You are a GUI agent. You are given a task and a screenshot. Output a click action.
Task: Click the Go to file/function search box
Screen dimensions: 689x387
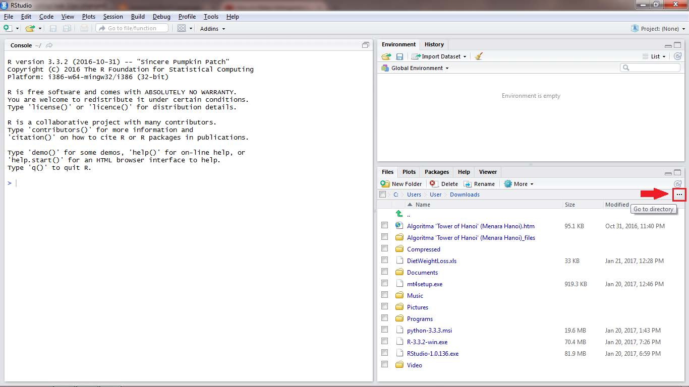coord(132,28)
